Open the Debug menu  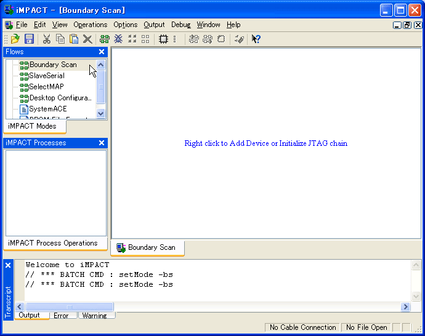181,25
